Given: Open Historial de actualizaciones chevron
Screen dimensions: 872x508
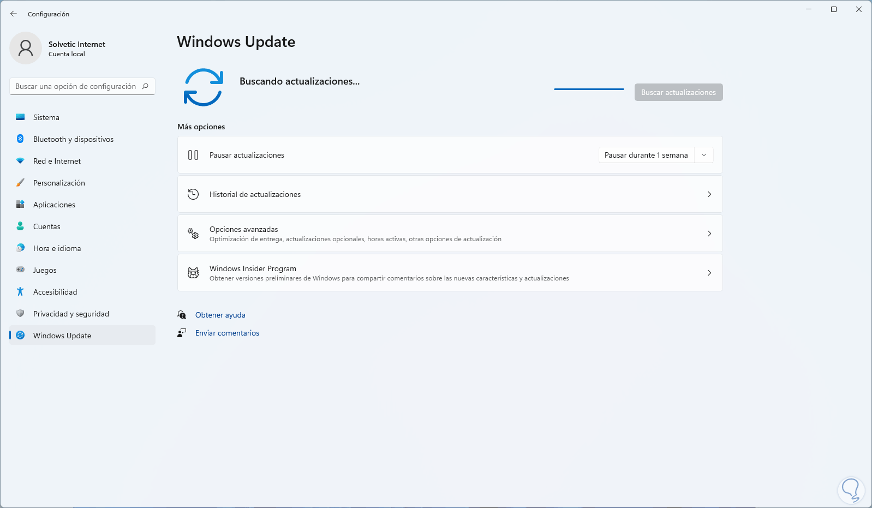Looking at the screenshot, I should coord(709,194).
